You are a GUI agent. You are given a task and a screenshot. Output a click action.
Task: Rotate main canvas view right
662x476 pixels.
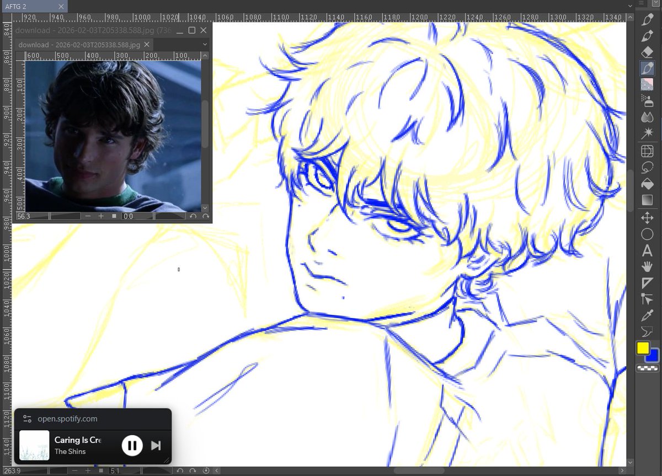(x=192, y=471)
